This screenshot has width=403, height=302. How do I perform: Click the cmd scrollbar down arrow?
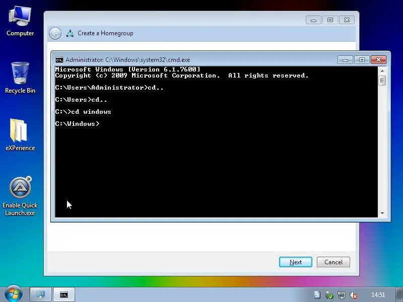[x=382, y=213]
